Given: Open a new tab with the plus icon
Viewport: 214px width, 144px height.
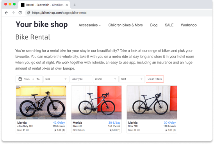Looking at the screenshot, I should coord(75,5).
